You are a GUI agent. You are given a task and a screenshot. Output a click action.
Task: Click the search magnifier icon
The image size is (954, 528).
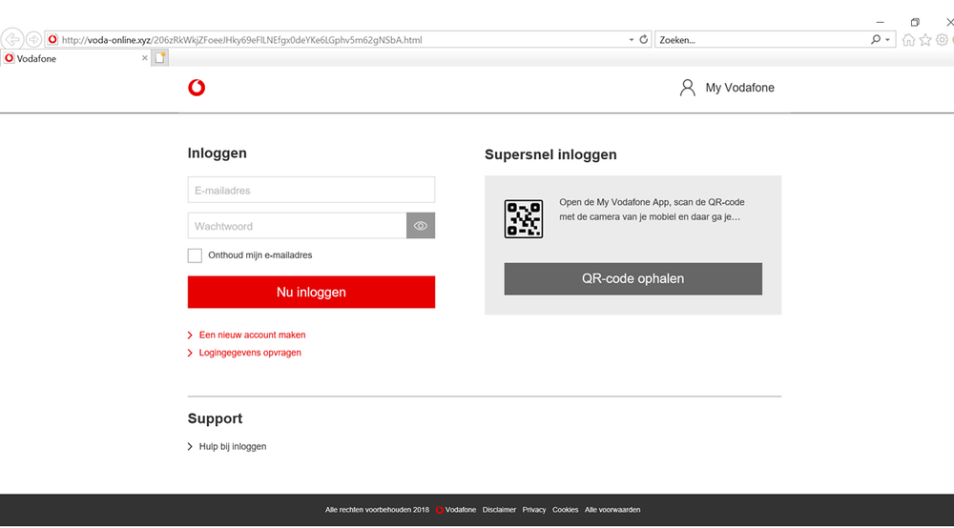(876, 39)
